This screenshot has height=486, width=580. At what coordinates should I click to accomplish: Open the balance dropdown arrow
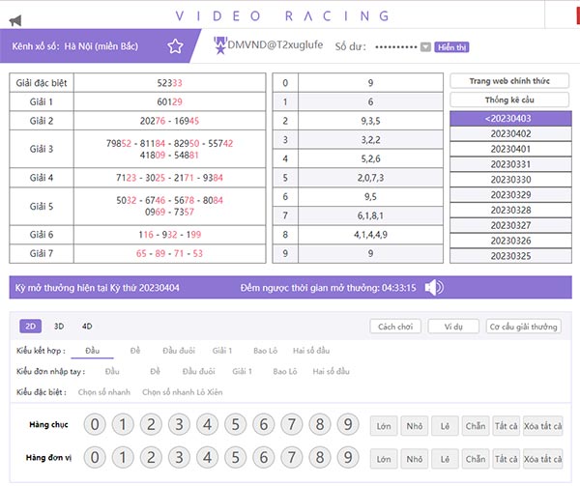click(425, 46)
